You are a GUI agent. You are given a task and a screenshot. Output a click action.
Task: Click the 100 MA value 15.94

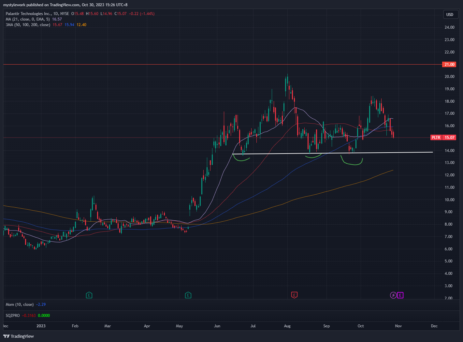pyautogui.click(x=69, y=25)
